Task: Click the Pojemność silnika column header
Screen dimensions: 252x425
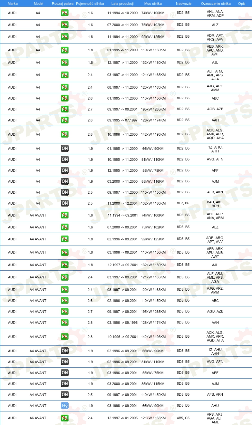Action: pyautogui.click(x=90, y=4)
